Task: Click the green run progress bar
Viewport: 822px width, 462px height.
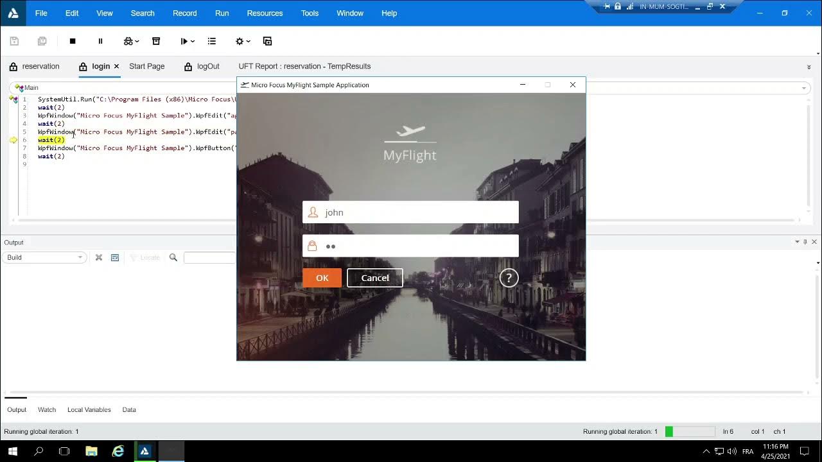Action: [690, 432]
